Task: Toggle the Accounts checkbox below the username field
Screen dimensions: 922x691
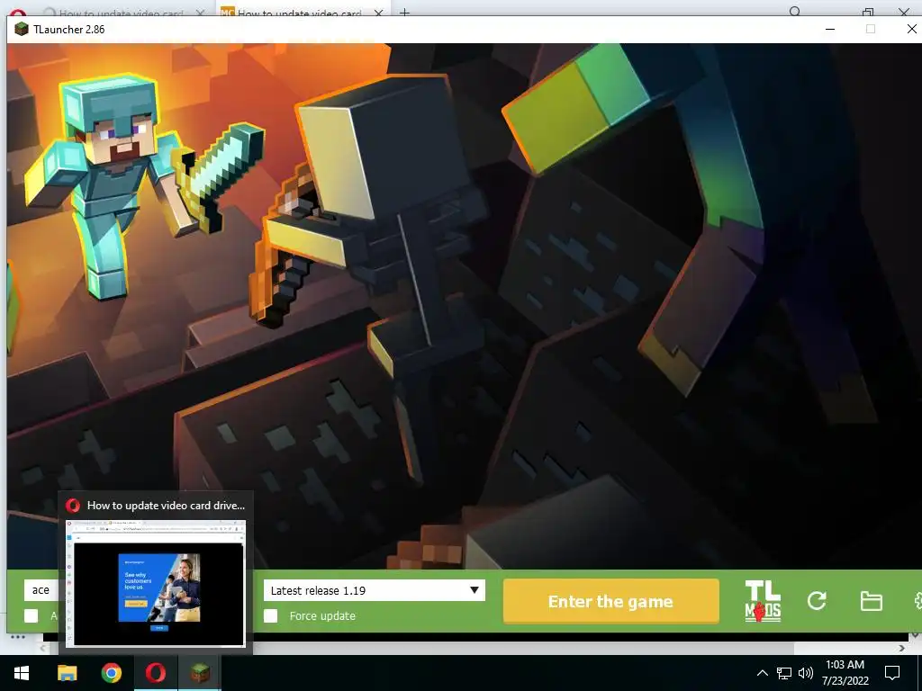Action: pos(32,615)
